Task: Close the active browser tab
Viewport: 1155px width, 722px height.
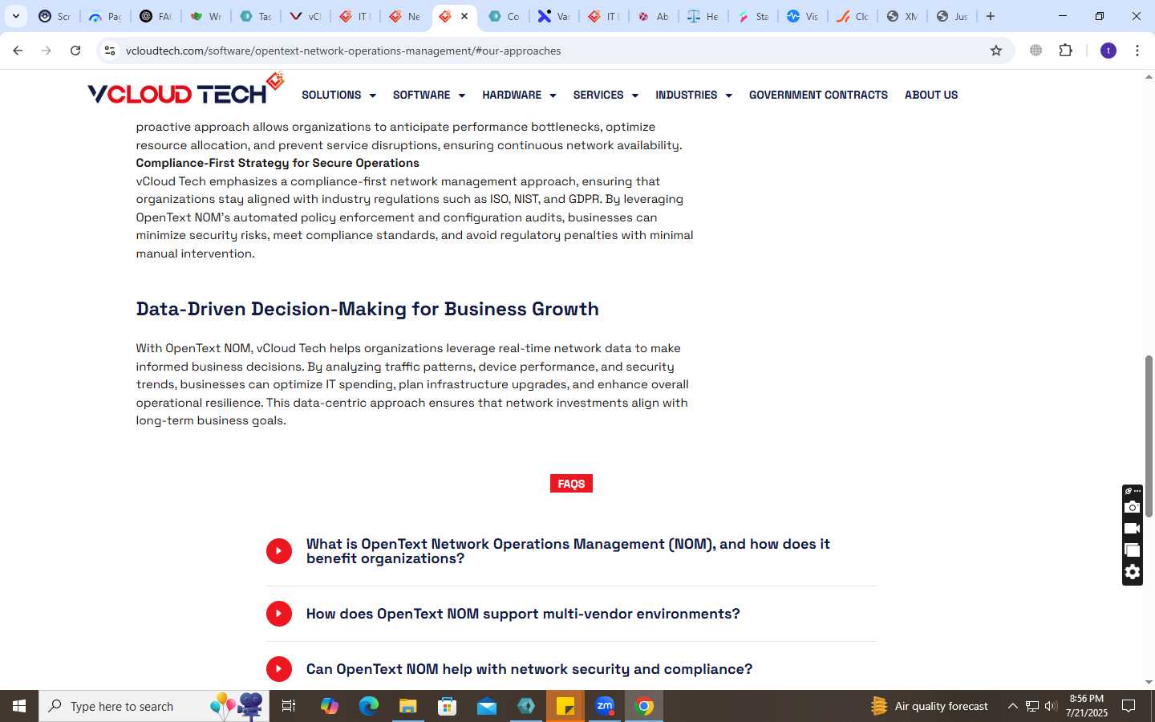Action: [x=464, y=16]
